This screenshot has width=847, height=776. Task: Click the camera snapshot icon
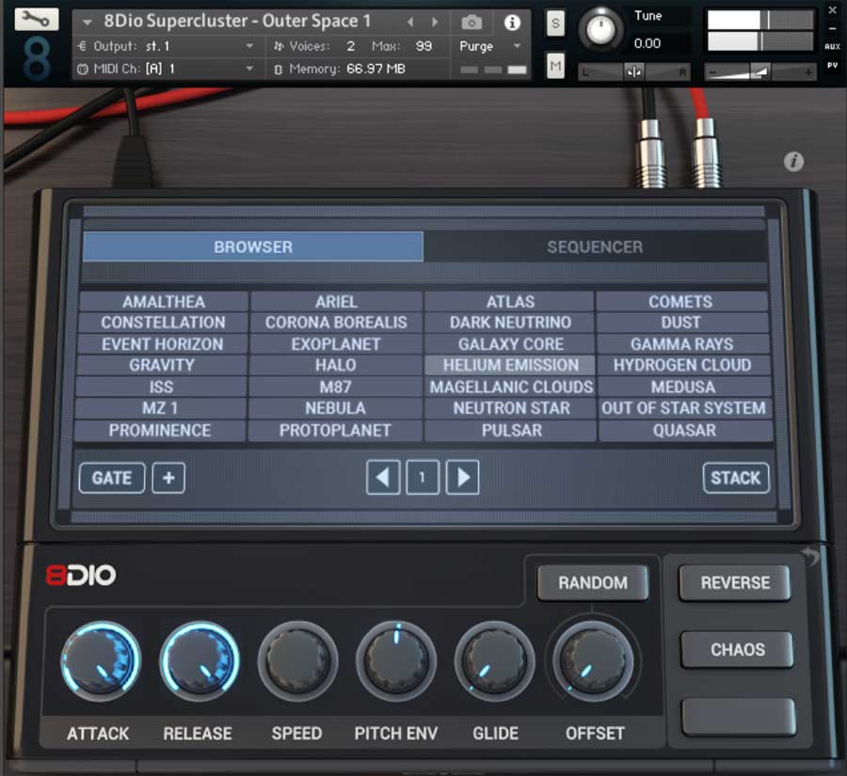(471, 23)
